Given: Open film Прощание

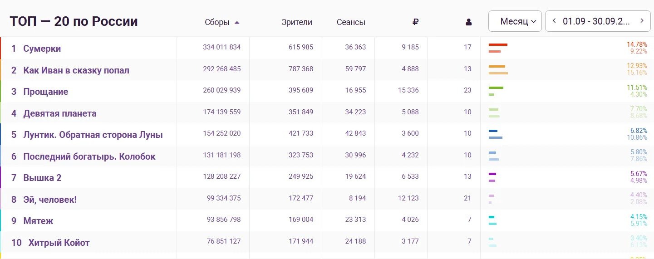Looking at the screenshot, I should 45,92.
